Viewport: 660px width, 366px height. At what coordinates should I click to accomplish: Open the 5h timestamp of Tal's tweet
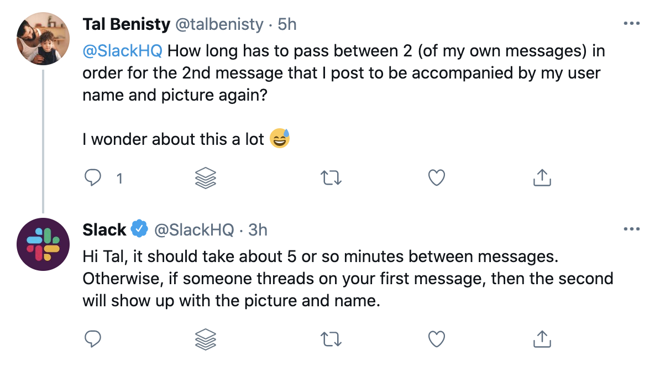(287, 24)
